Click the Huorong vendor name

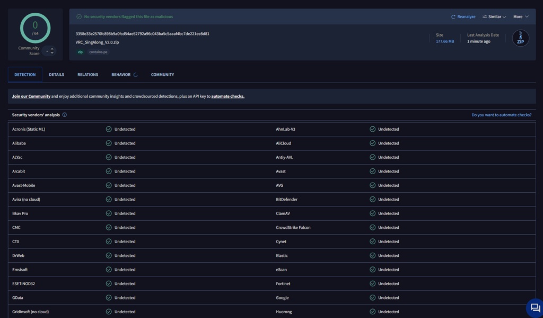coord(284,312)
